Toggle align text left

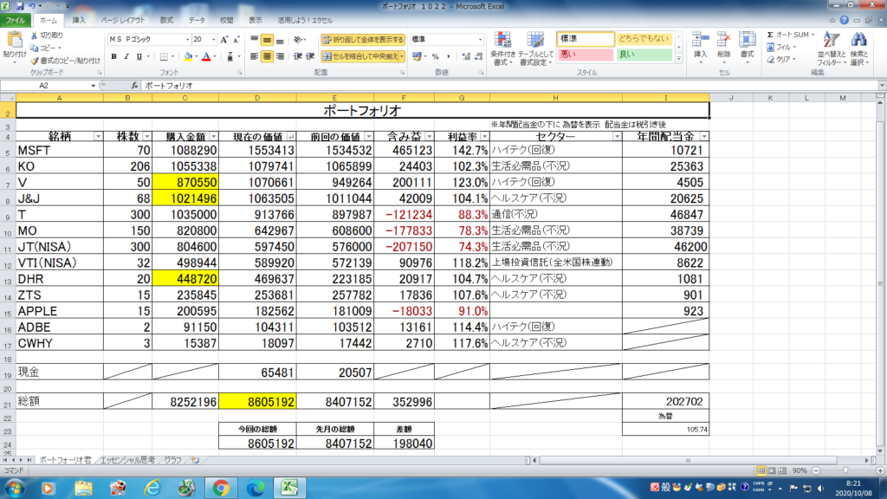tap(254, 56)
